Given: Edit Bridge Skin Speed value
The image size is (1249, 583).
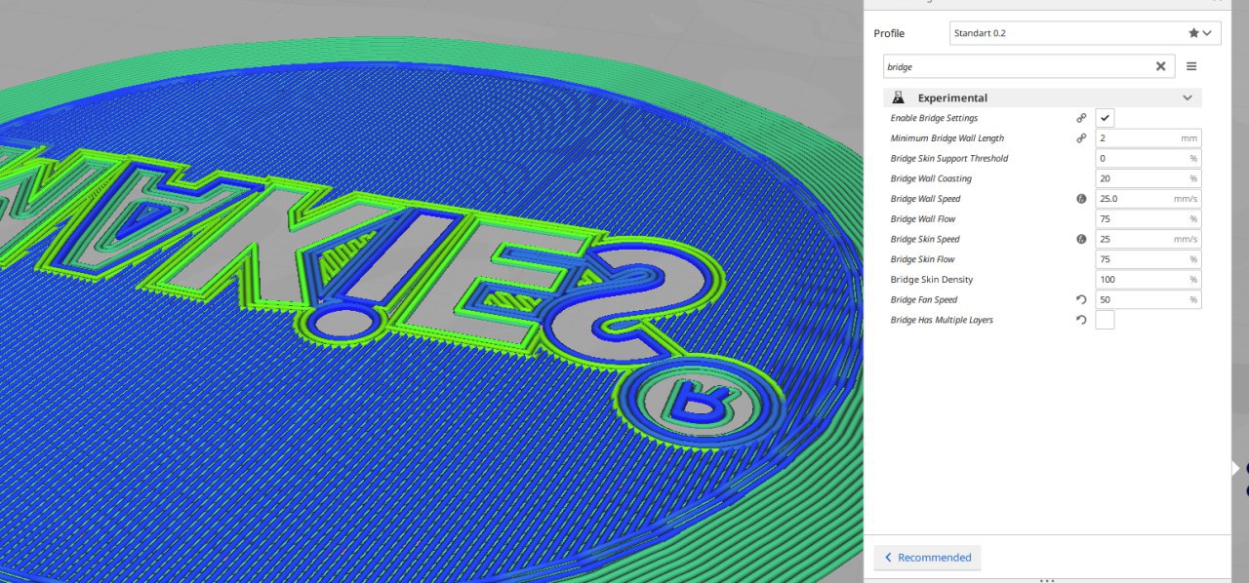Looking at the screenshot, I should coord(1148,239).
